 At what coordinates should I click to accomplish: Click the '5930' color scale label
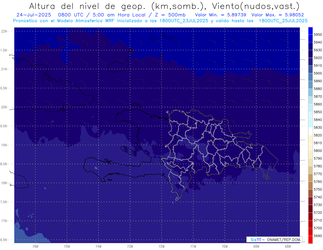point(318,50)
